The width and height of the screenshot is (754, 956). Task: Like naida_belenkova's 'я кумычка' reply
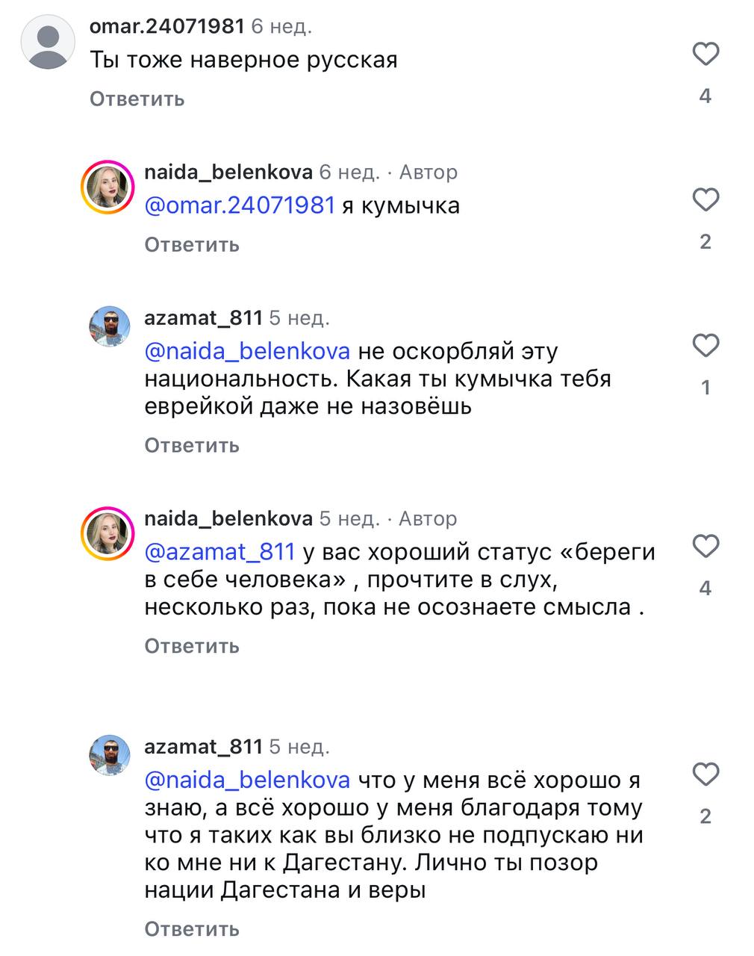tap(704, 200)
